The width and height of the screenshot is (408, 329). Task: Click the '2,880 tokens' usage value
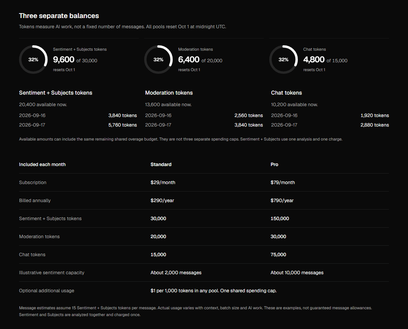click(375, 125)
